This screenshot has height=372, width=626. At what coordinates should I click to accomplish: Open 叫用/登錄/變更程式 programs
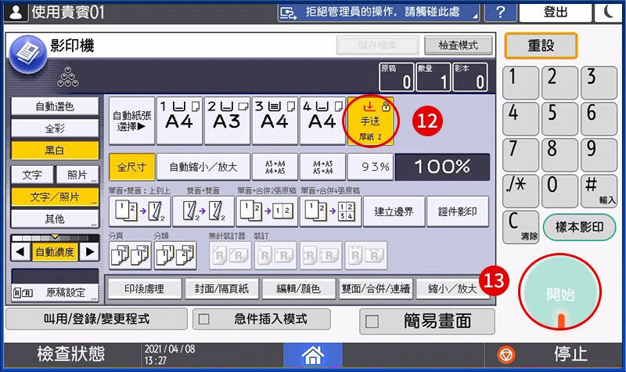click(x=96, y=319)
